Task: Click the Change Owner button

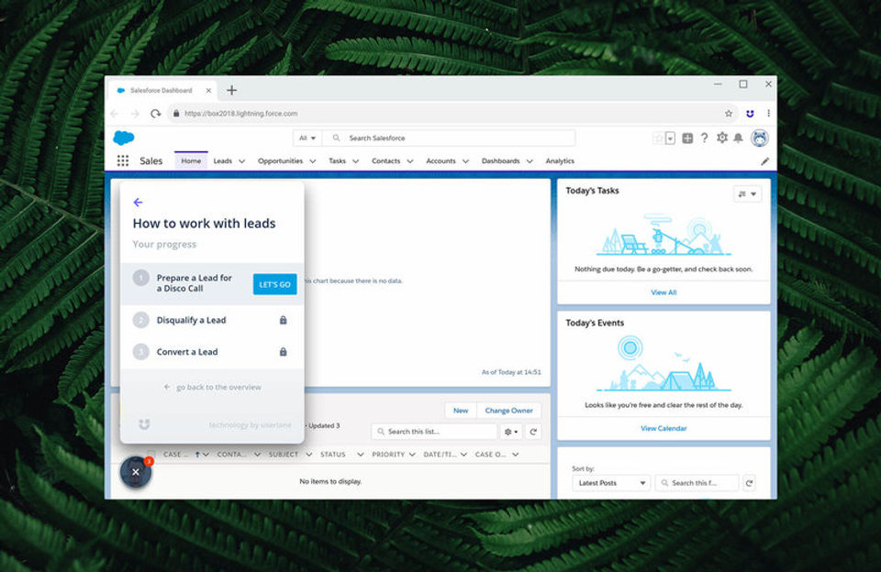Action: (x=508, y=411)
